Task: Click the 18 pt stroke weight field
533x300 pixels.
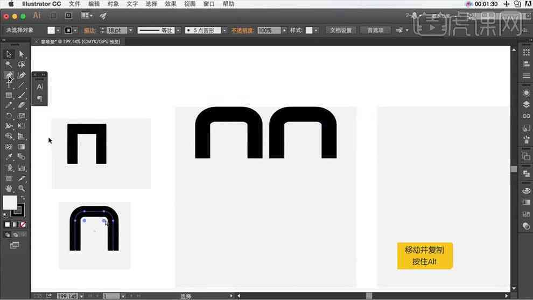Action: (117, 31)
